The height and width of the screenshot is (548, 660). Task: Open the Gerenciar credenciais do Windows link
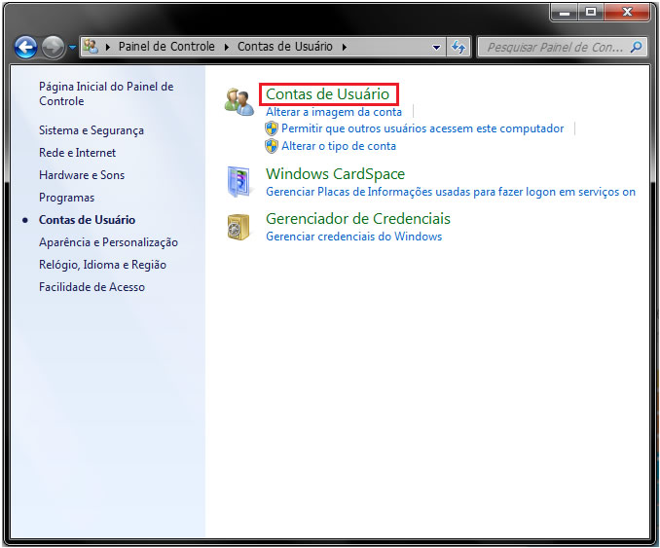click(x=353, y=237)
